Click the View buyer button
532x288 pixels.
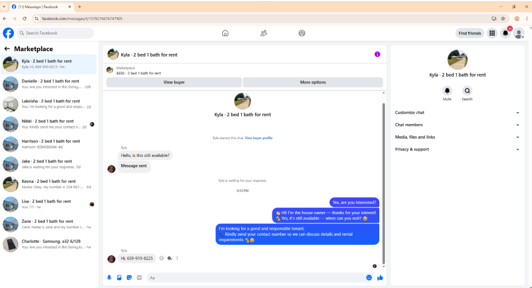coord(174,82)
